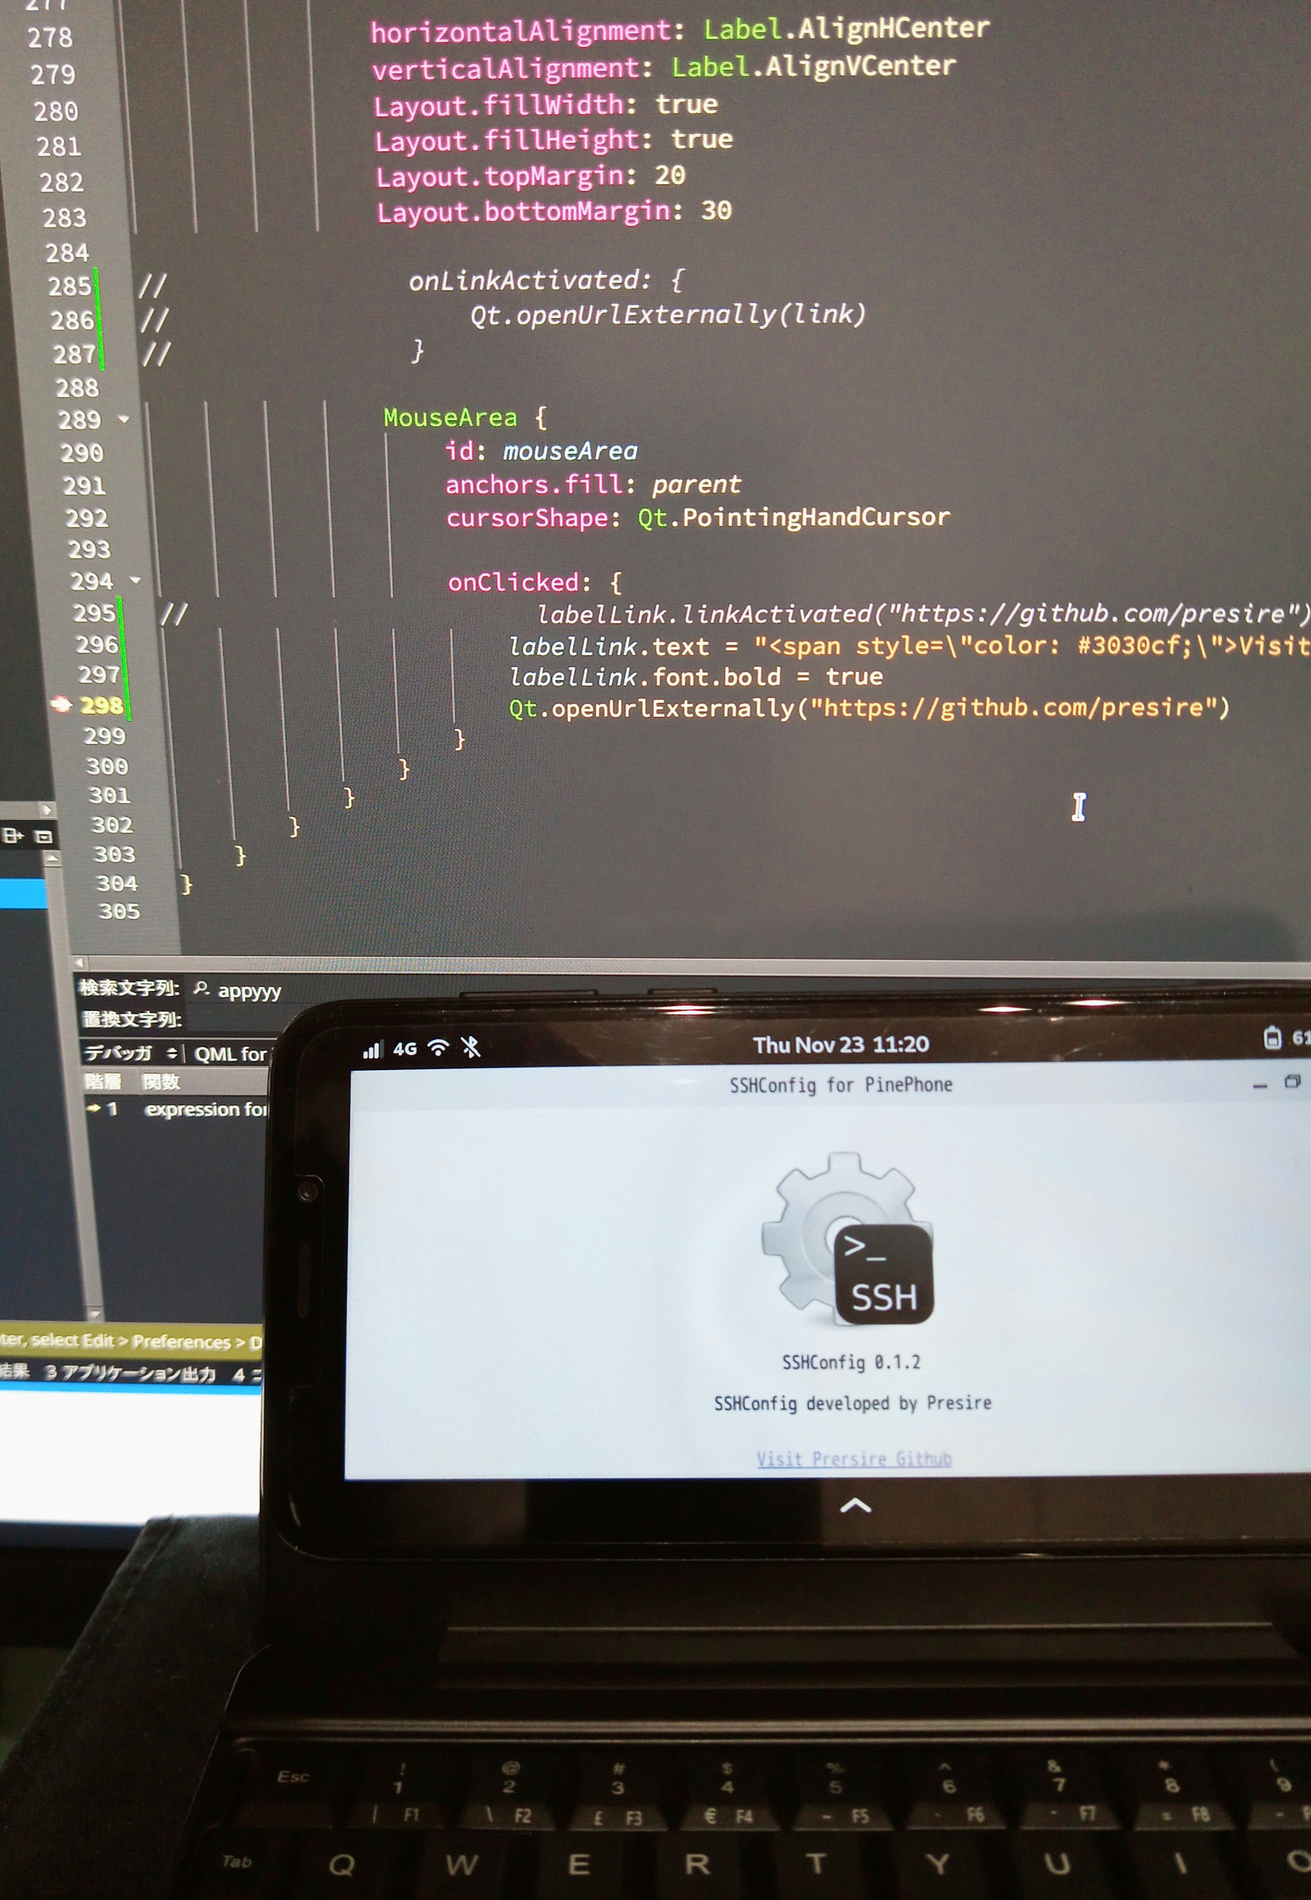
Task: Click the breakpoint marker on line 298
Action: [x=61, y=704]
